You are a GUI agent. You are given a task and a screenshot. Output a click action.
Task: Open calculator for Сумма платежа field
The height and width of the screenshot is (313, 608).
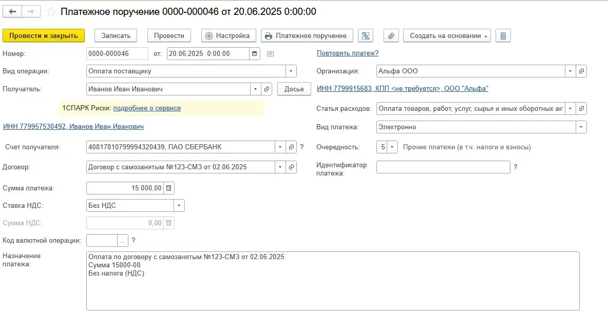168,188
